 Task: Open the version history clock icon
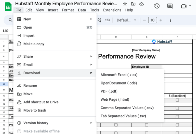pyautogui.click(x=157, y=6)
